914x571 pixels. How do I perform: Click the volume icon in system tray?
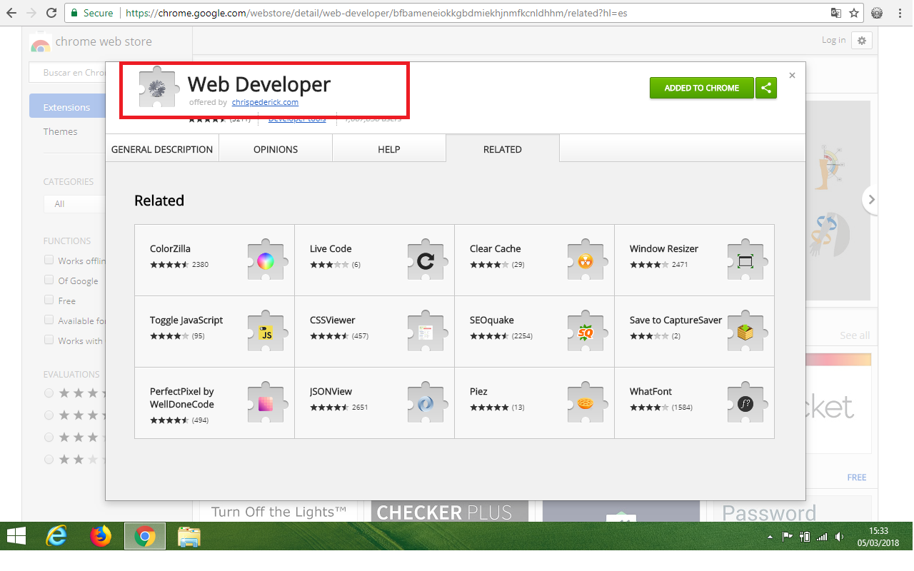(x=839, y=537)
